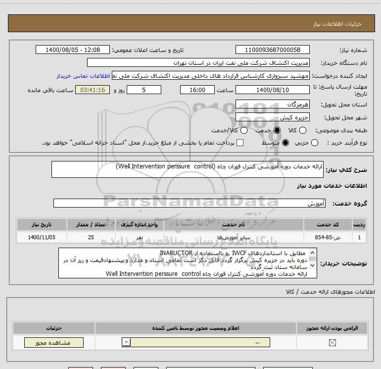
Task: Click quantity cell 25
Action: 91,237
